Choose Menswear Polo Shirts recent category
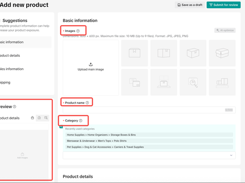The width and height of the screenshot is (245, 183). click(x=149, y=141)
